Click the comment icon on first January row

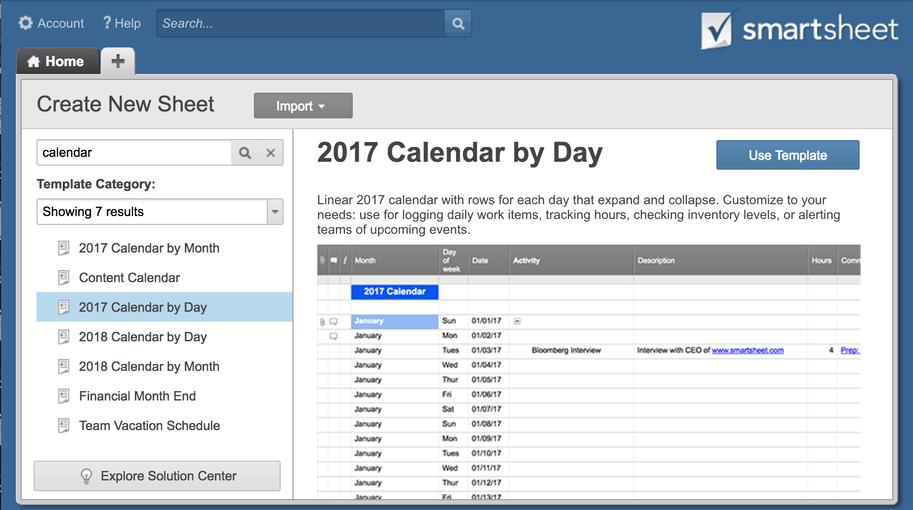pos(333,322)
